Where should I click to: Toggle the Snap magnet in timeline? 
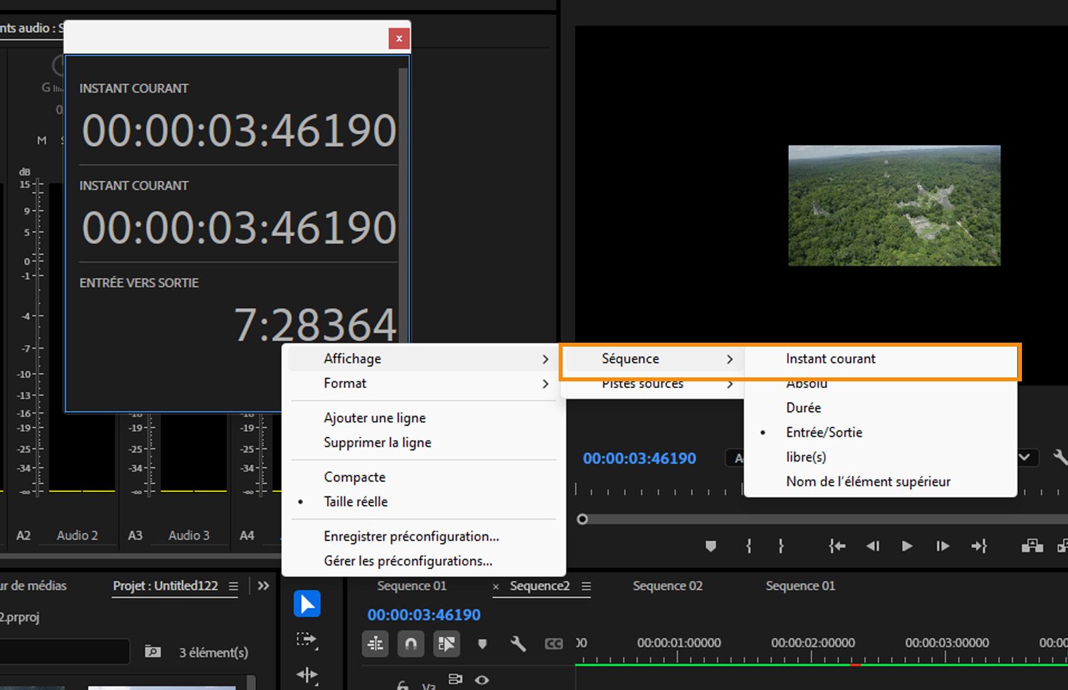pos(411,644)
